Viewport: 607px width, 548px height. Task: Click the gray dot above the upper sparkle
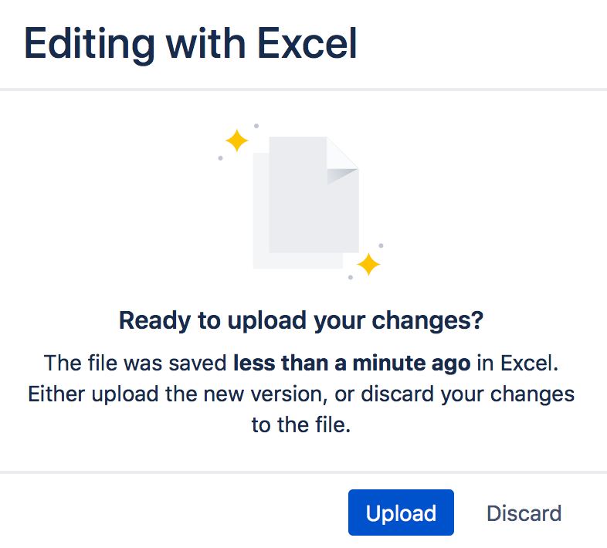256,126
